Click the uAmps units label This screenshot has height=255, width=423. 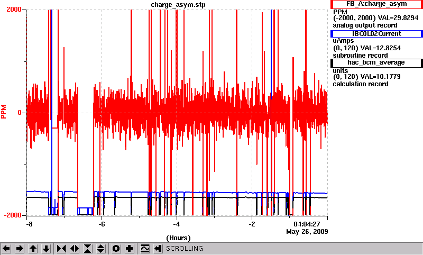pyautogui.click(x=343, y=41)
